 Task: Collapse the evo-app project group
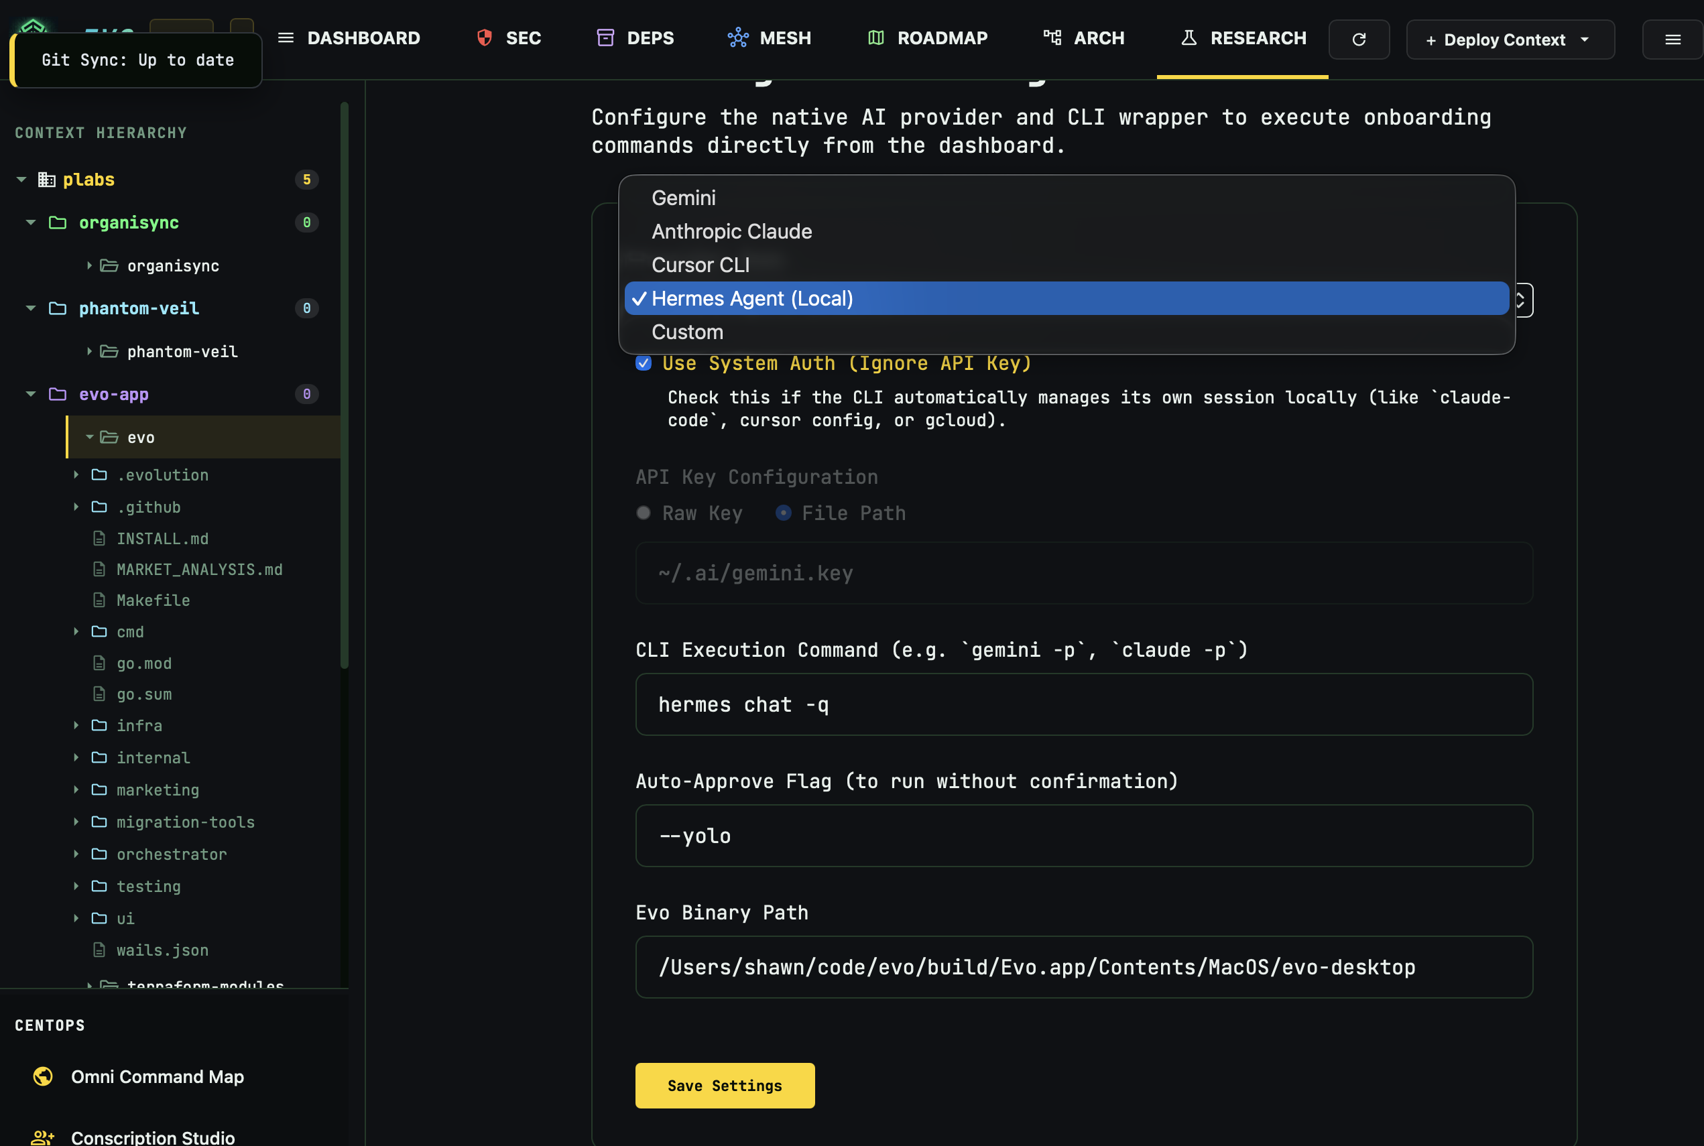point(31,394)
